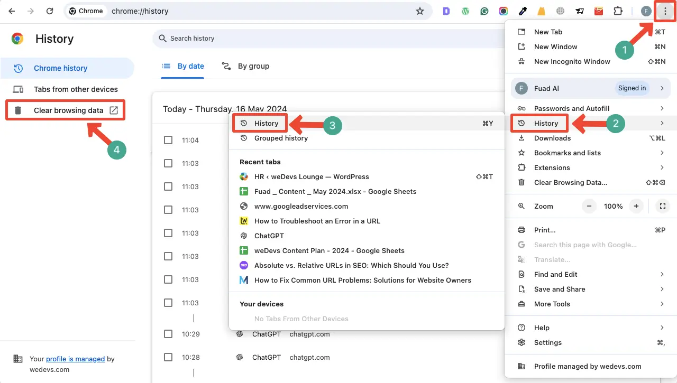Click the Tabs from other devices icon

pyautogui.click(x=18, y=89)
